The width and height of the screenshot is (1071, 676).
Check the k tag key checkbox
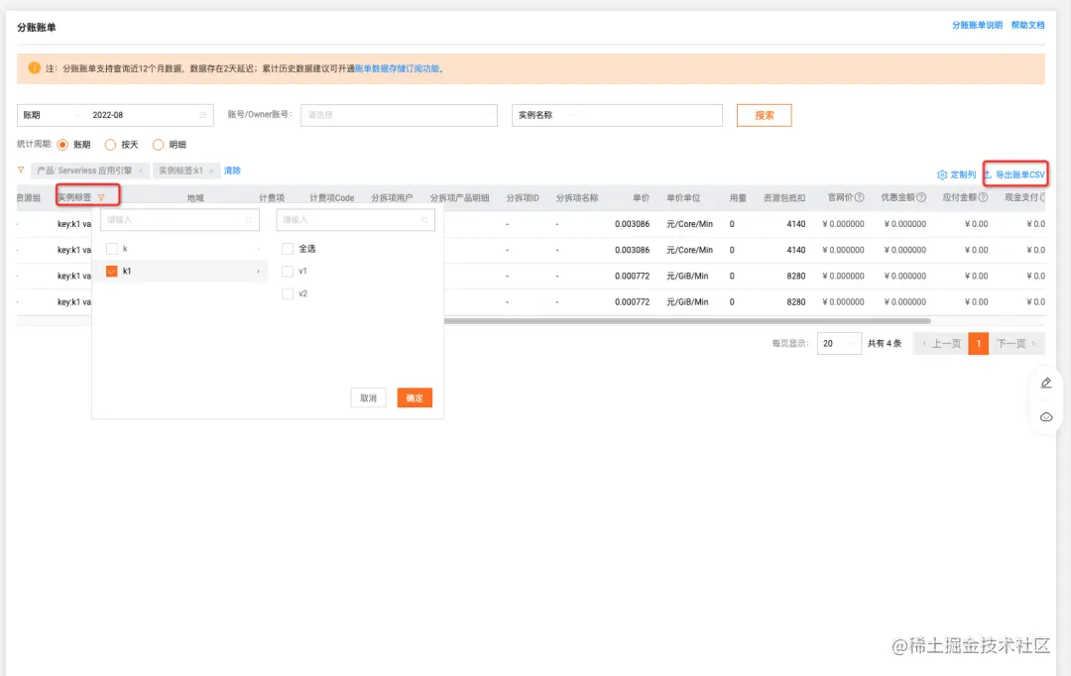pyautogui.click(x=112, y=249)
